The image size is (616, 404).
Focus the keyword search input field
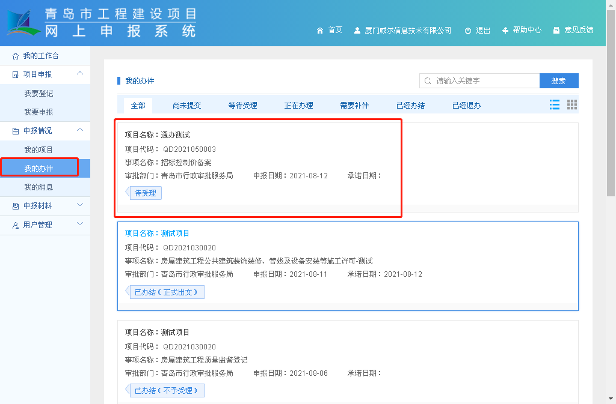coord(484,81)
